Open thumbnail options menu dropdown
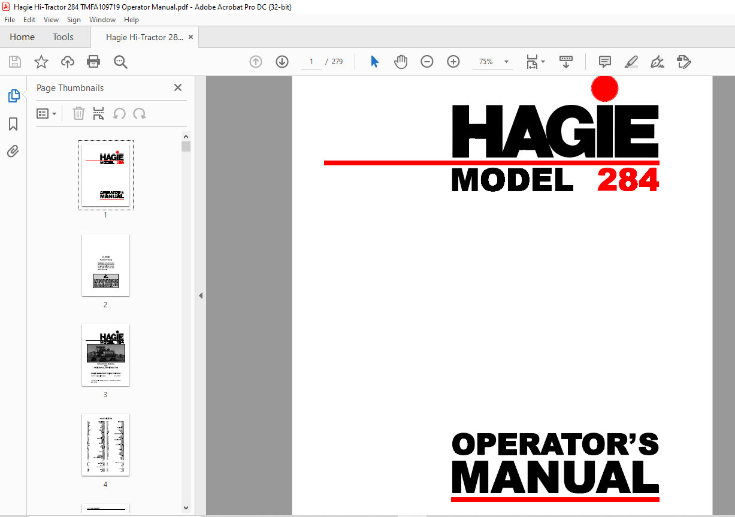 click(x=47, y=113)
